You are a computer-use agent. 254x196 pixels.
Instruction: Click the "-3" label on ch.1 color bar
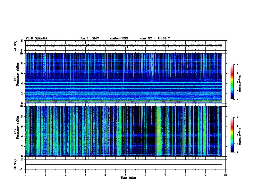point(236,65)
